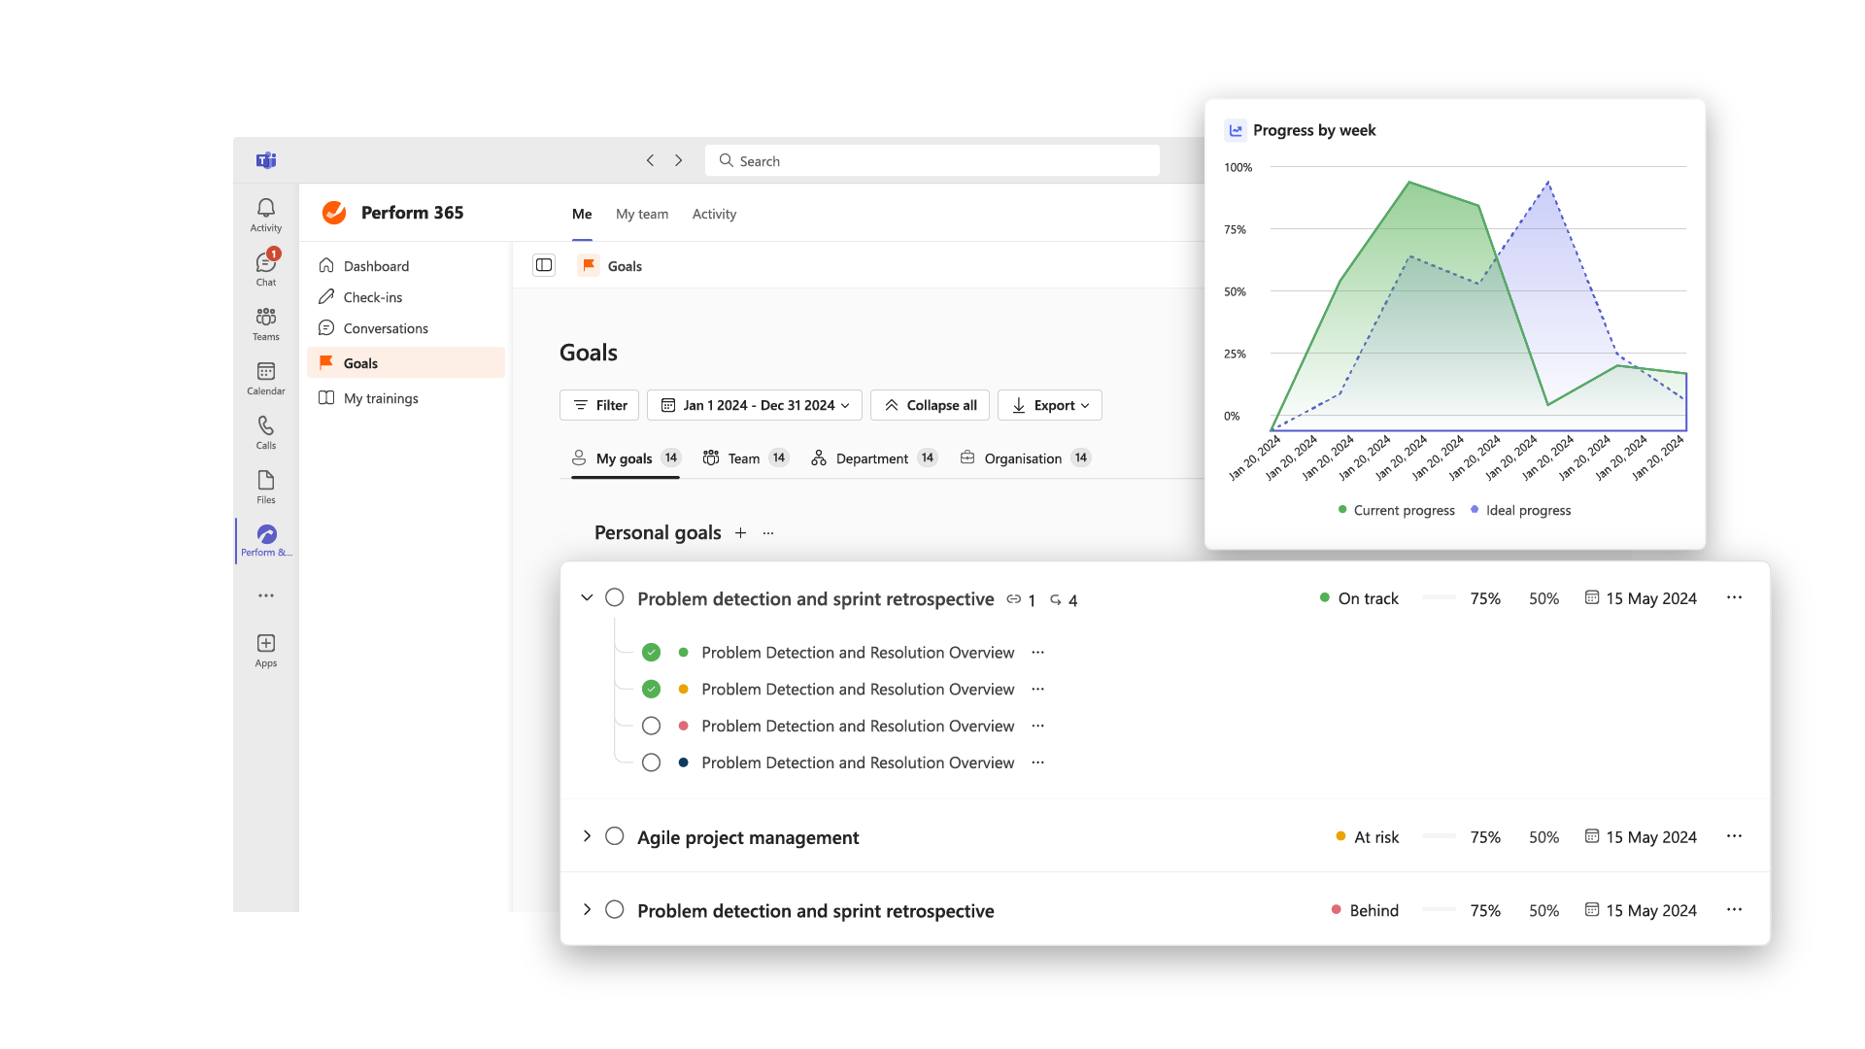The image size is (1865, 1049).
Task: Open more options for On track goal
Action: (x=1735, y=597)
